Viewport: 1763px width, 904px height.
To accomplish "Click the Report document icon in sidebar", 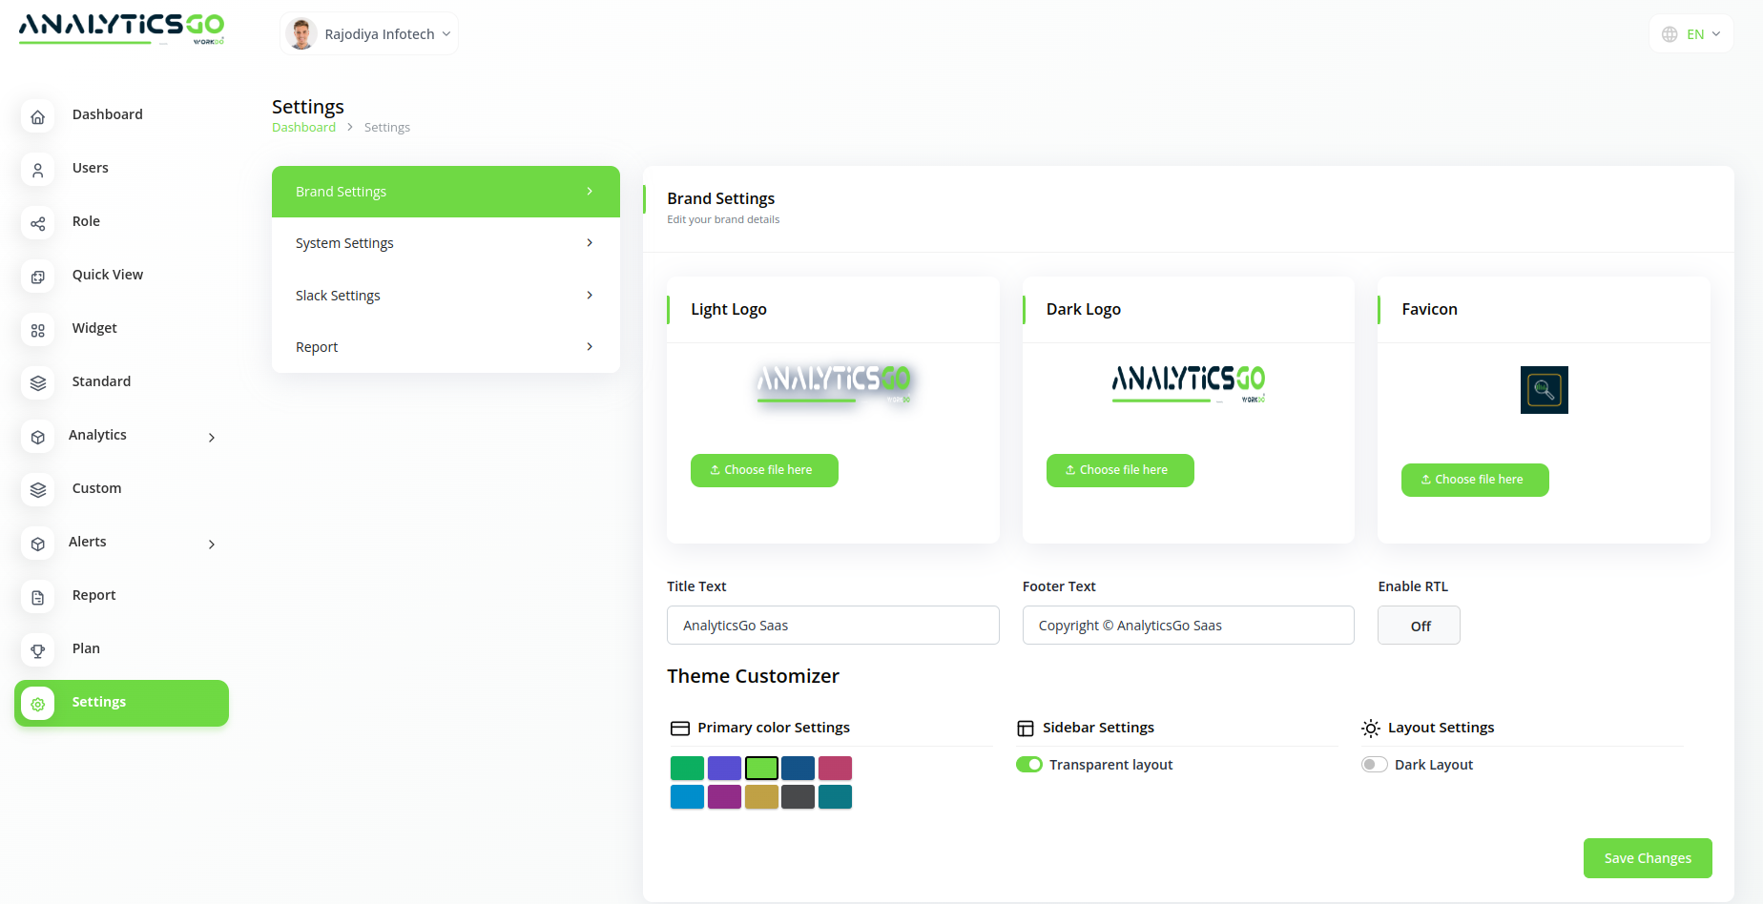I will [38, 597].
